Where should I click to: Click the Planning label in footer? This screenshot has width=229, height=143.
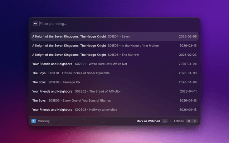tap(44, 121)
